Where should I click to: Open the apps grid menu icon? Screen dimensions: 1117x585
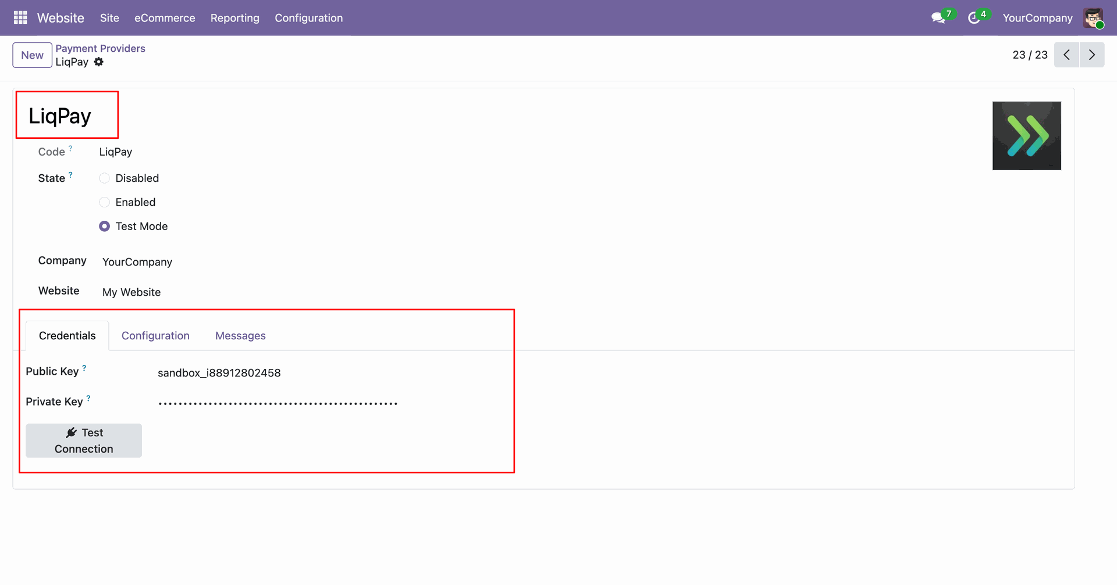[20, 18]
